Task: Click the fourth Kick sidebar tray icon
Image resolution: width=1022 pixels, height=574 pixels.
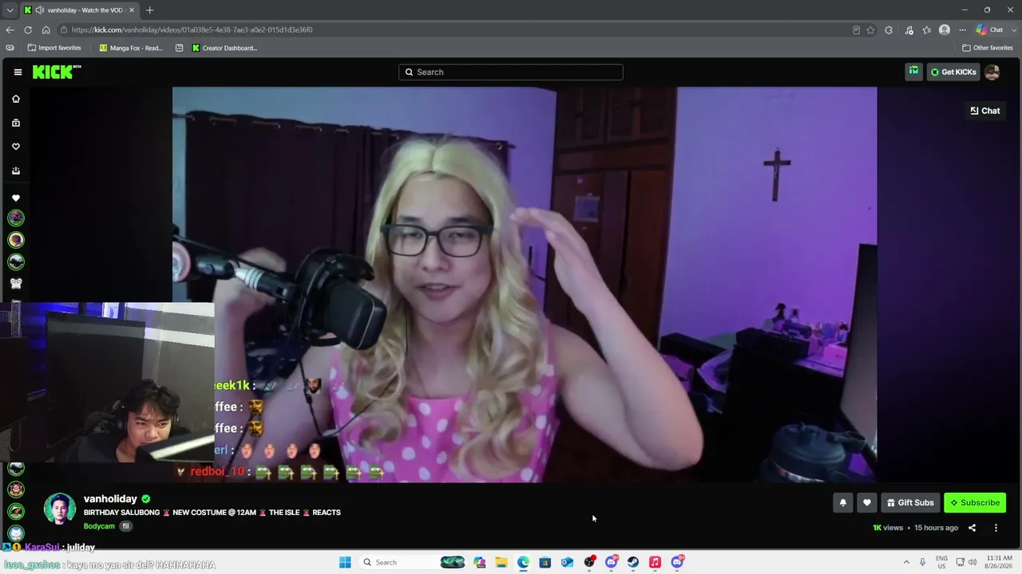Action: tap(15, 171)
